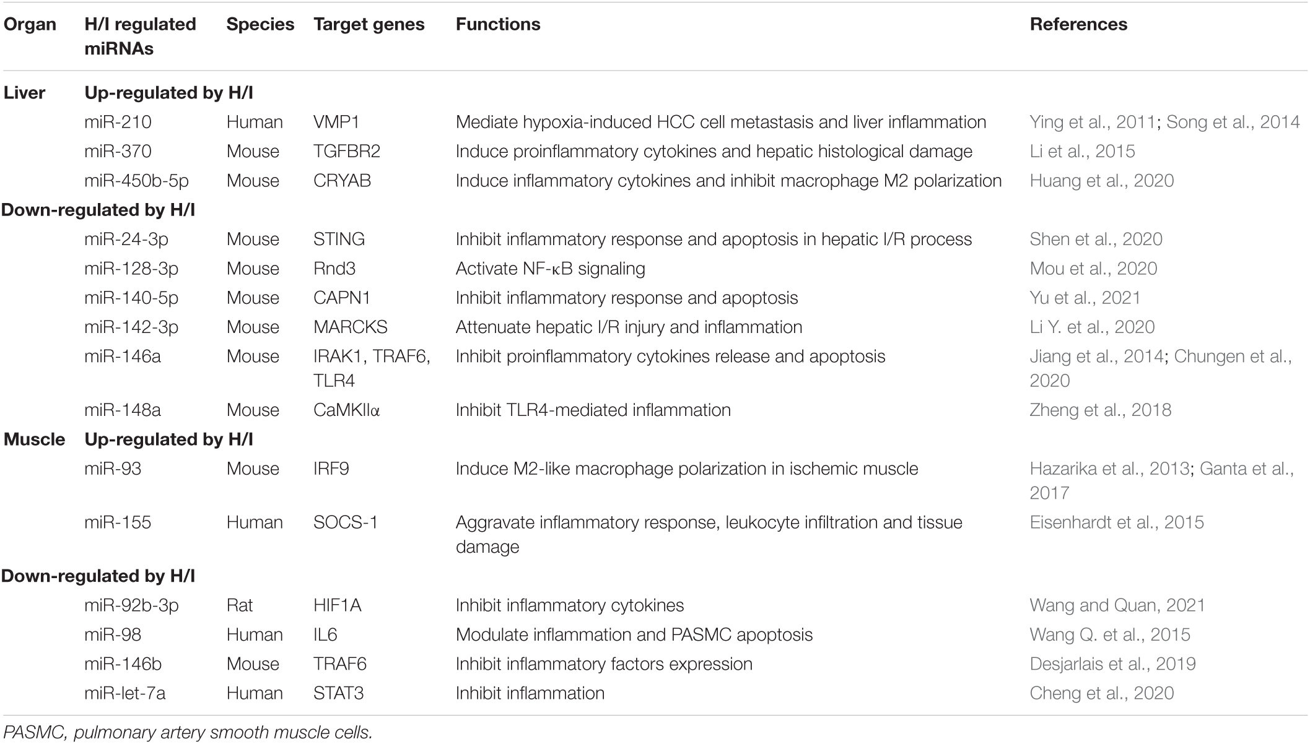
Task: Open the Ying et al., 2011 reference
Action: [x=1092, y=122]
